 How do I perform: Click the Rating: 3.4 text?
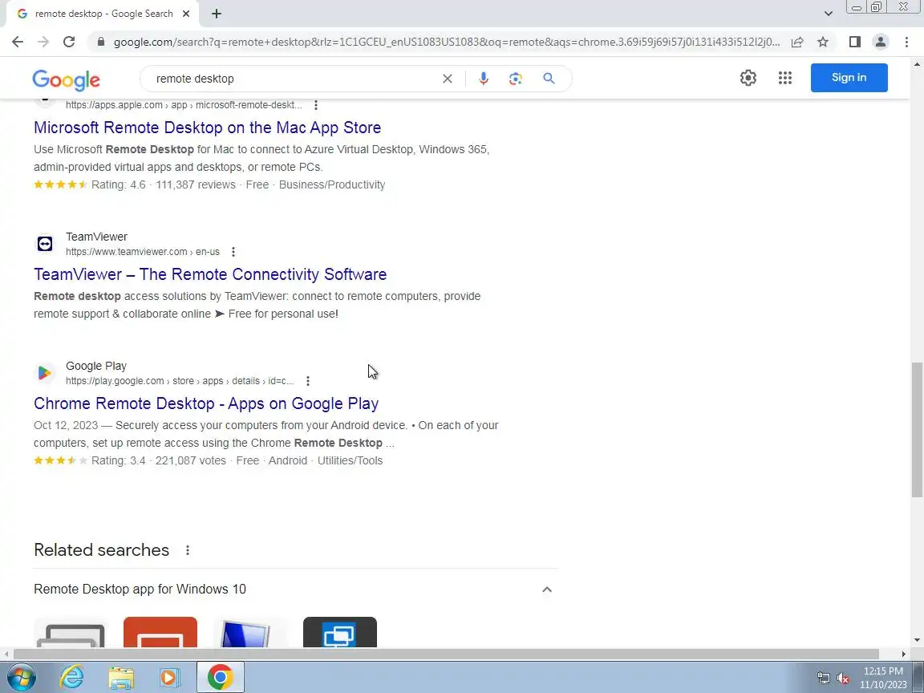pos(118,460)
